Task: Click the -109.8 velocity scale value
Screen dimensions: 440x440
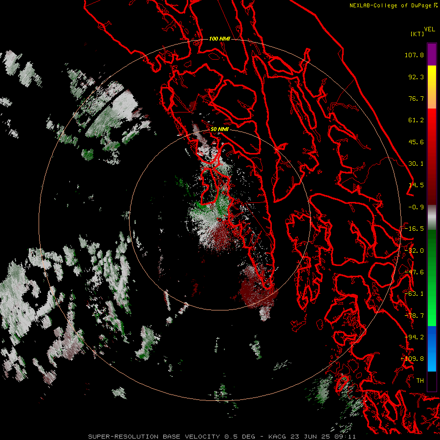Action: 413,359
